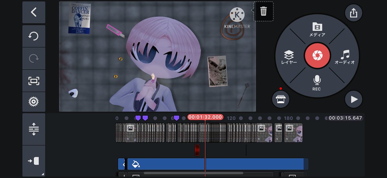Start voice recording with REC
The height and width of the screenshot is (178, 387).
[x=317, y=83]
